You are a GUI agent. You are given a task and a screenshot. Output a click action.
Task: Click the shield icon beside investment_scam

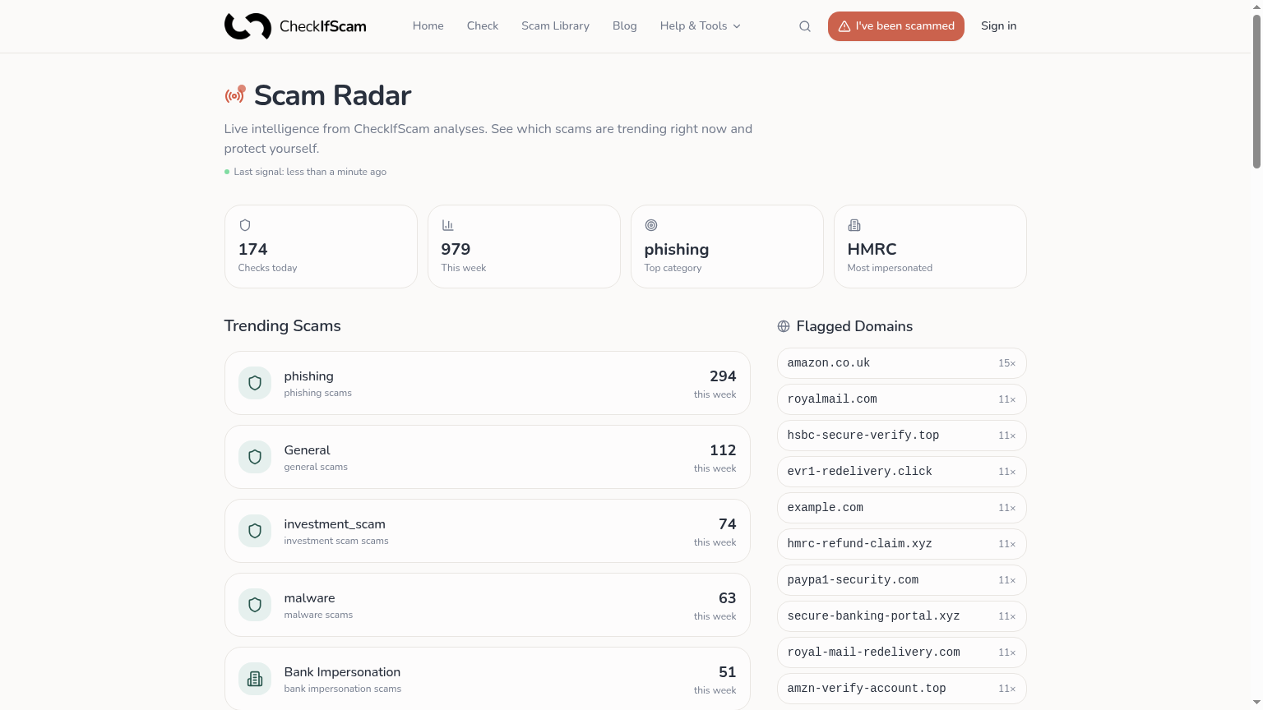click(255, 531)
